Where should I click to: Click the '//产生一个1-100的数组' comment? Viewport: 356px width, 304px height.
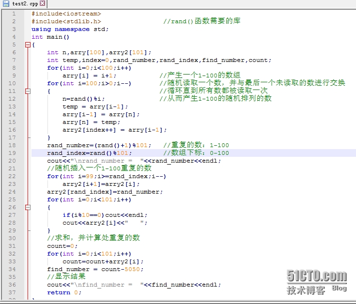[200, 75]
